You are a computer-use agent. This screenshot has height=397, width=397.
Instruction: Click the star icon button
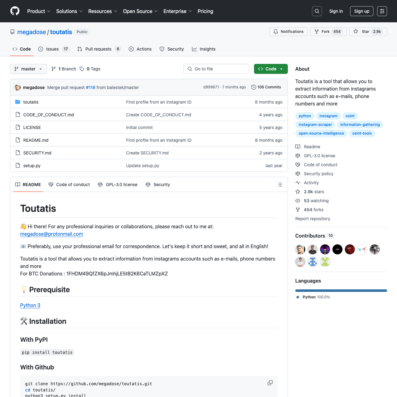356,32
